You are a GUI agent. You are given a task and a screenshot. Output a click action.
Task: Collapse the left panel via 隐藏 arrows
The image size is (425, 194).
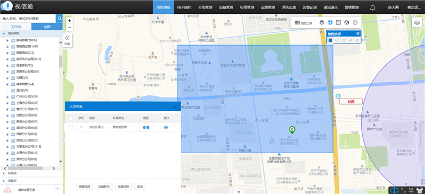tap(67, 40)
